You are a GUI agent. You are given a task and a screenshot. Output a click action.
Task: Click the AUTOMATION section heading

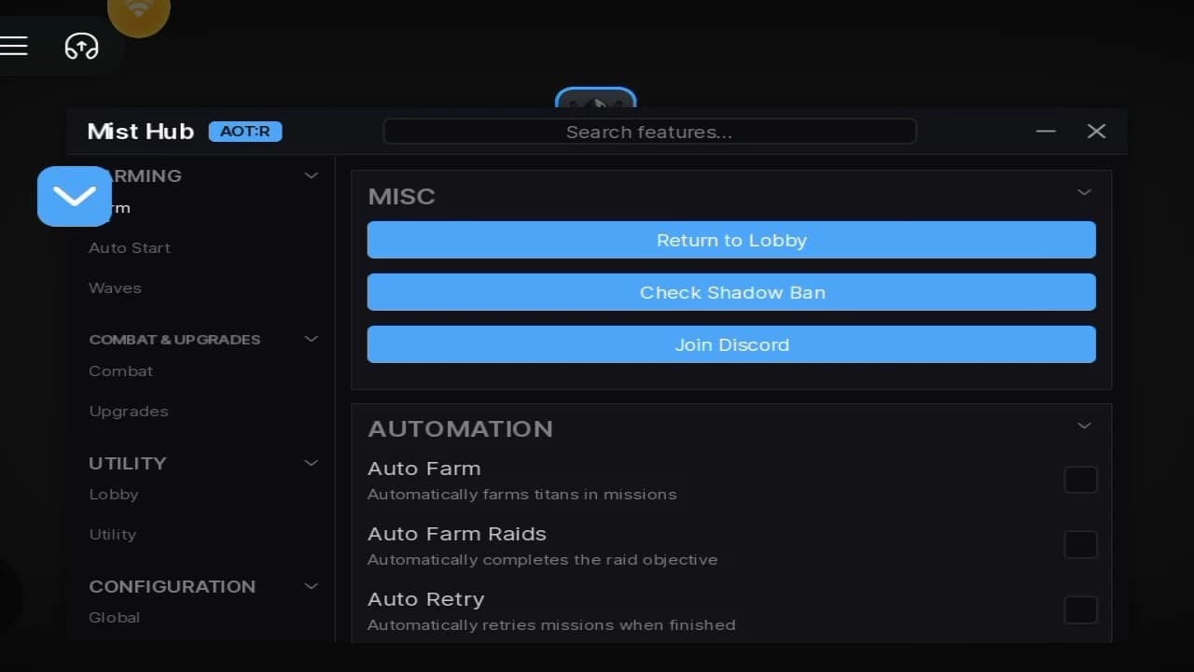(461, 428)
